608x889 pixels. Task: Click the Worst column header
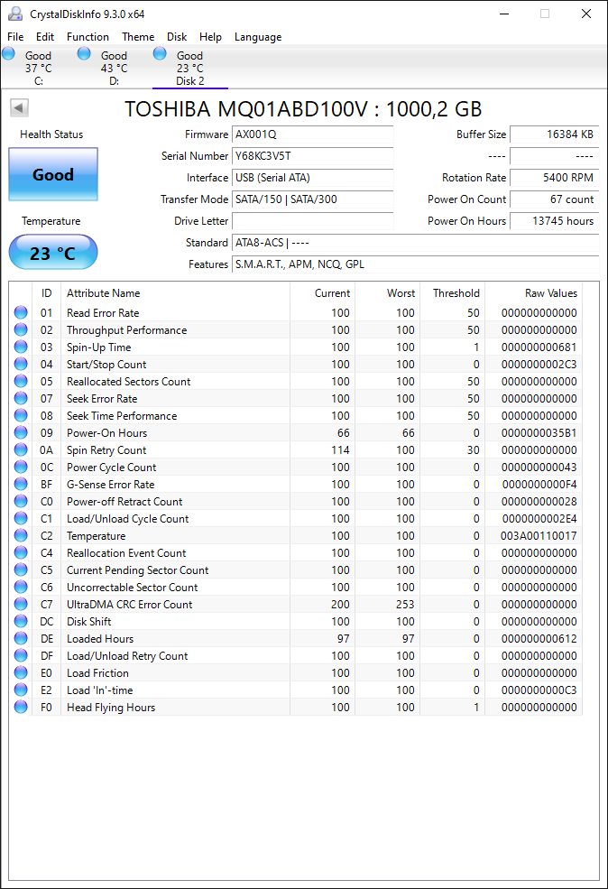coord(388,293)
